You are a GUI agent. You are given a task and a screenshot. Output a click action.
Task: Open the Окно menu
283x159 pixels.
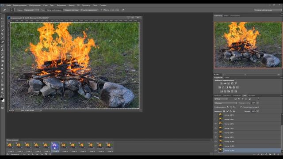[x=95, y=5]
